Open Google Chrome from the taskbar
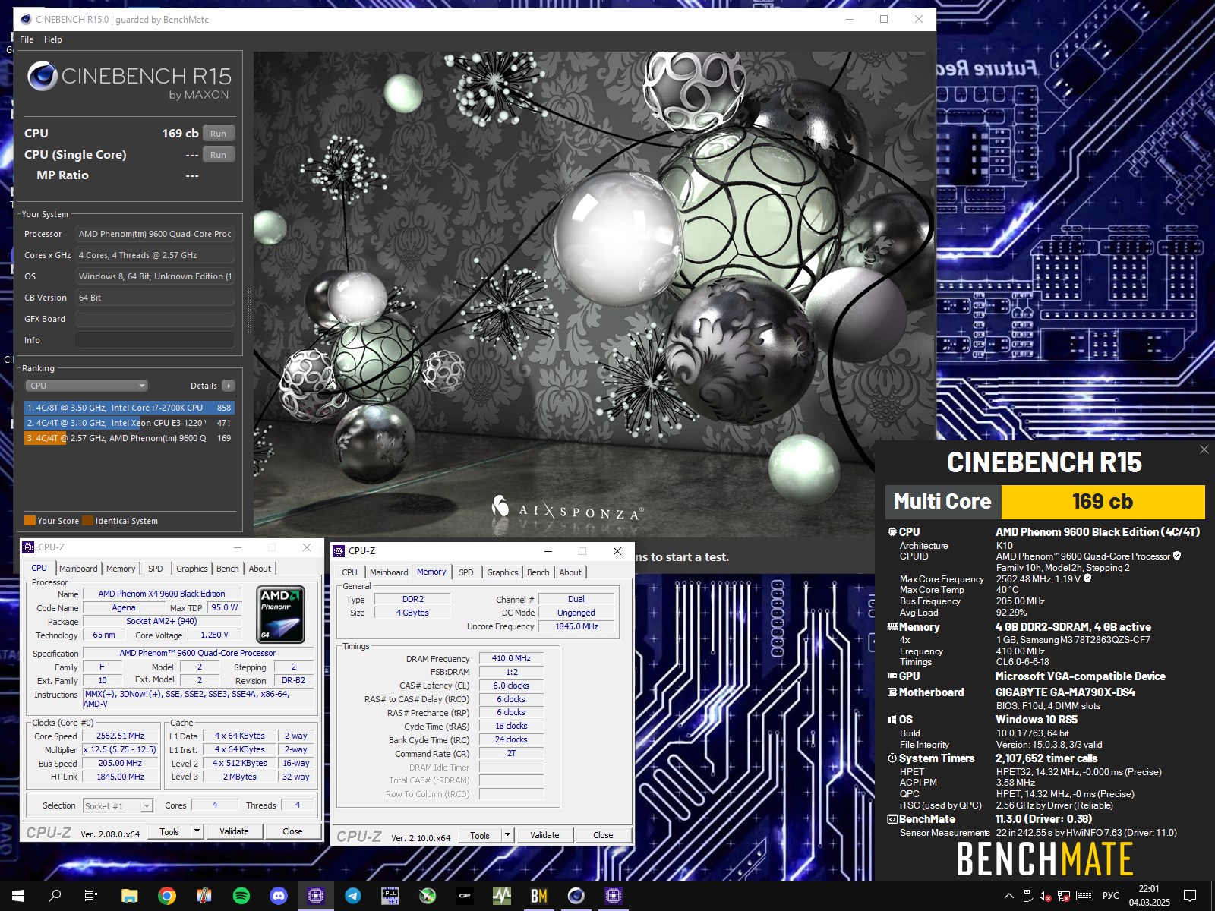Image resolution: width=1215 pixels, height=911 pixels. pos(166,896)
